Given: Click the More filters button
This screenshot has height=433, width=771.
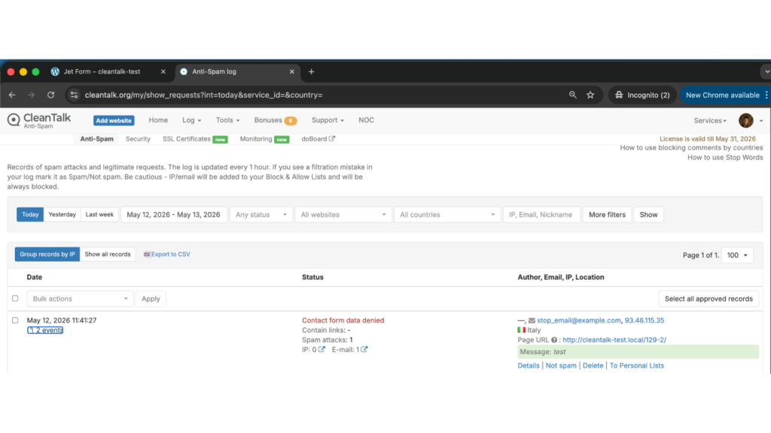Looking at the screenshot, I should click(607, 214).
